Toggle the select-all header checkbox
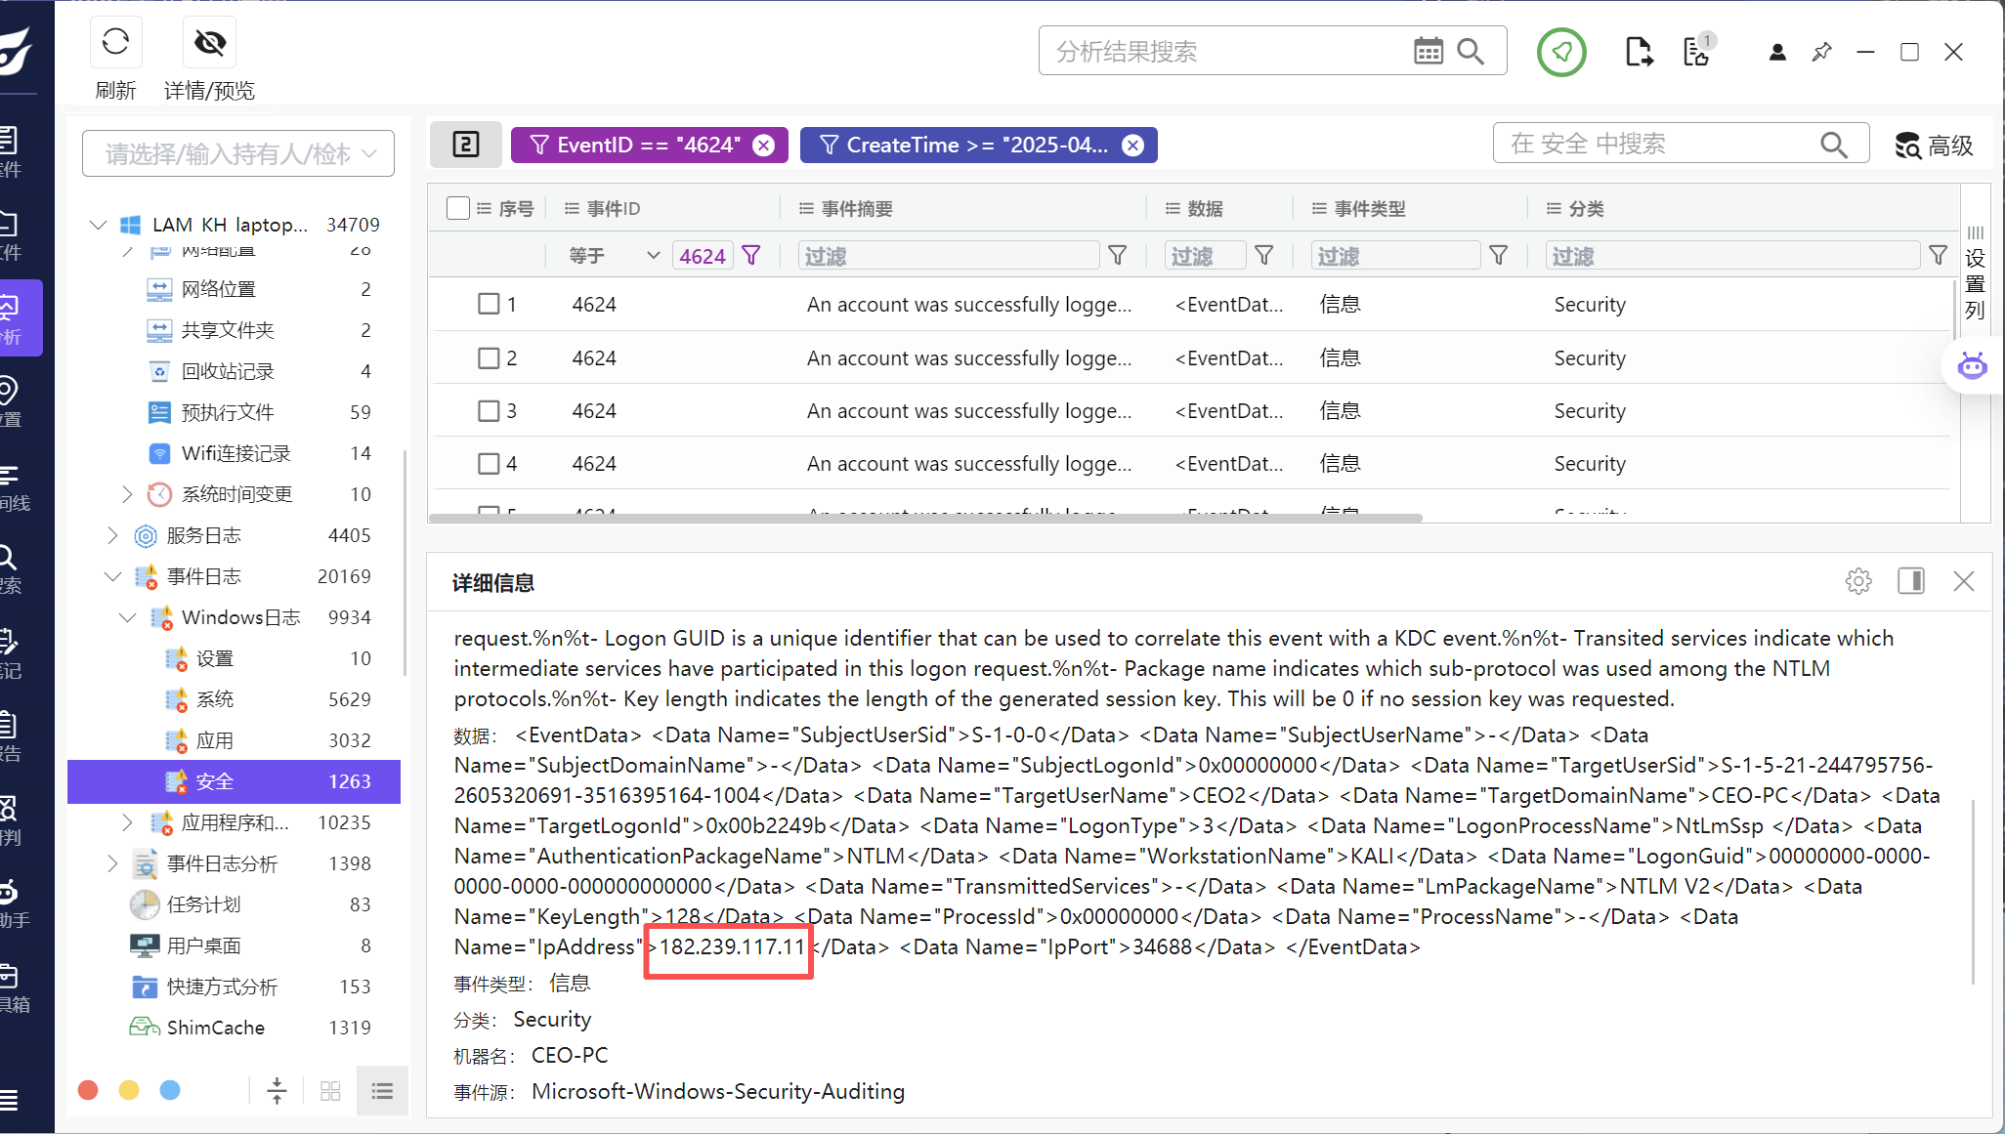 point(457,208)
